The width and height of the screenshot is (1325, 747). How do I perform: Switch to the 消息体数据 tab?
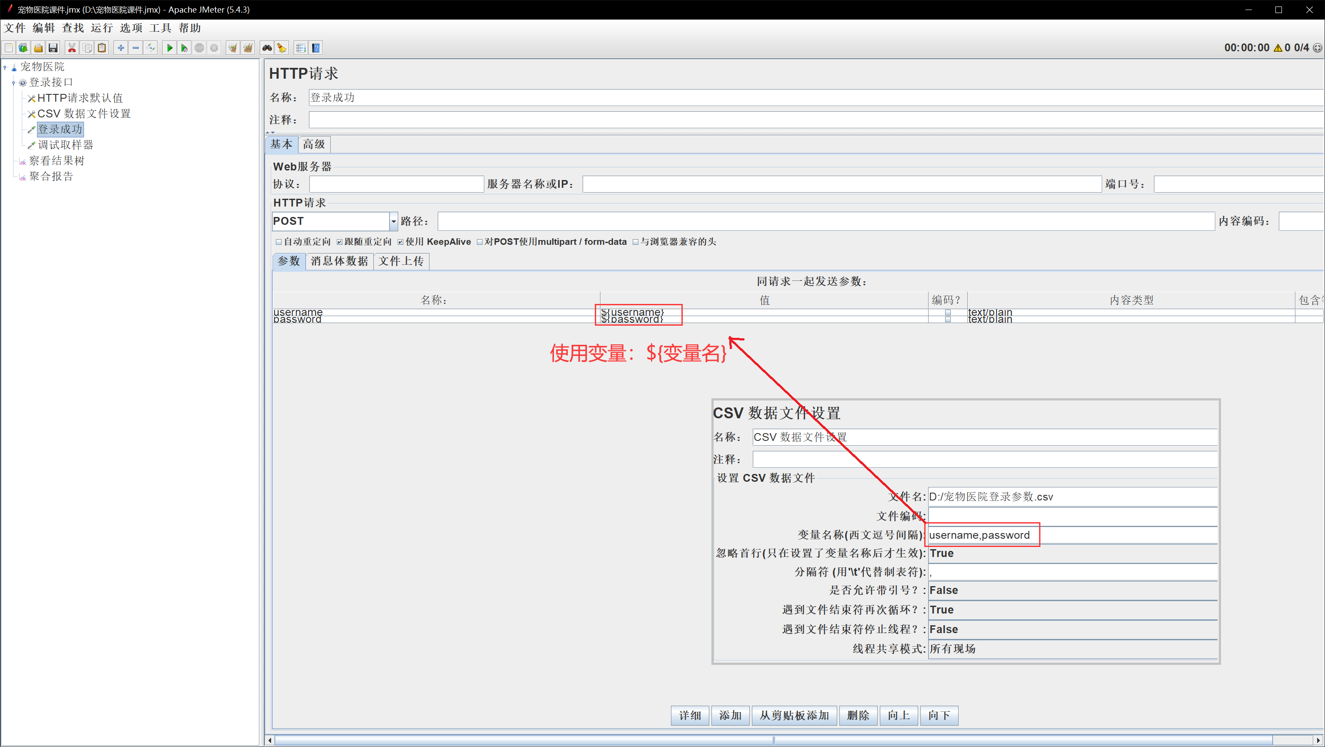click(x=339, y=261)
